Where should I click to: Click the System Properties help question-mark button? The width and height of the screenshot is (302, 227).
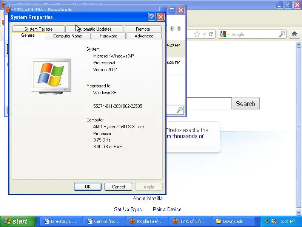pyautogui.click(x=152, y=17)
